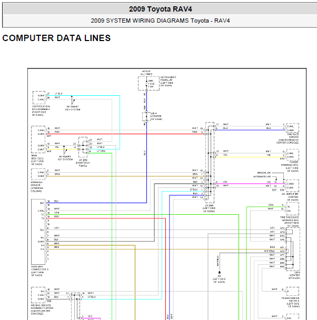Viewport: 317px width, 320px height.
Task: Click the TRANSPONDER KEY ECU label
Action: coord(291,302)
